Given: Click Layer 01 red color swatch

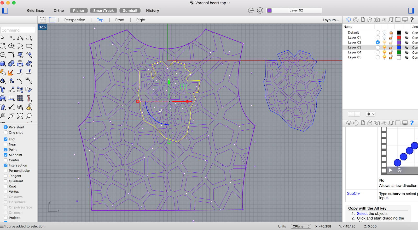Looking at the screenshot, I should 399,38.
